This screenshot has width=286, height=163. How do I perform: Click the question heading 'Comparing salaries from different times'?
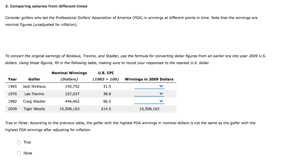click(48, 6)
